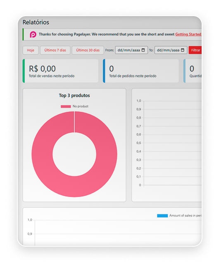Click the No product legend label
The width and height of the screenshot is (219, 262).
pos(81,106)
